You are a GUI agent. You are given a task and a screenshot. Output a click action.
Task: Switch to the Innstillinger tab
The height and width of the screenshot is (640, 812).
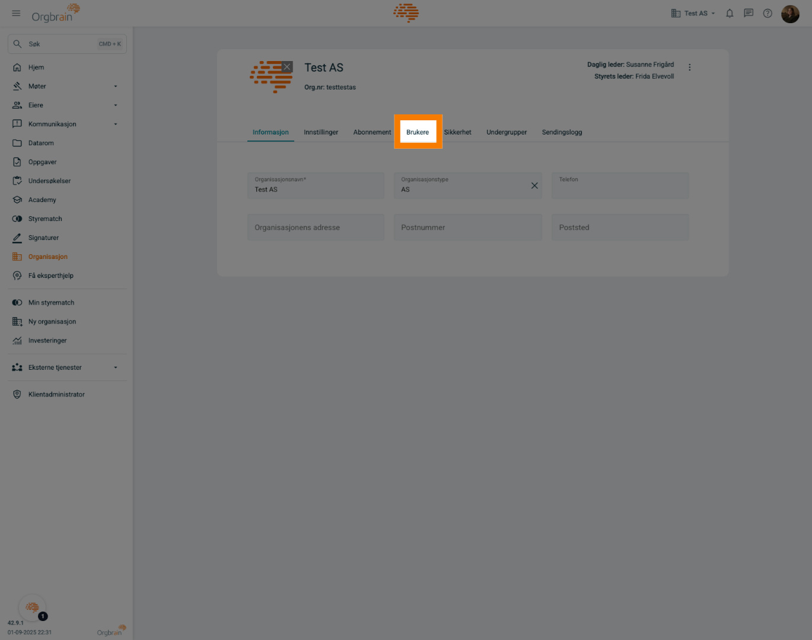[321, 132]
